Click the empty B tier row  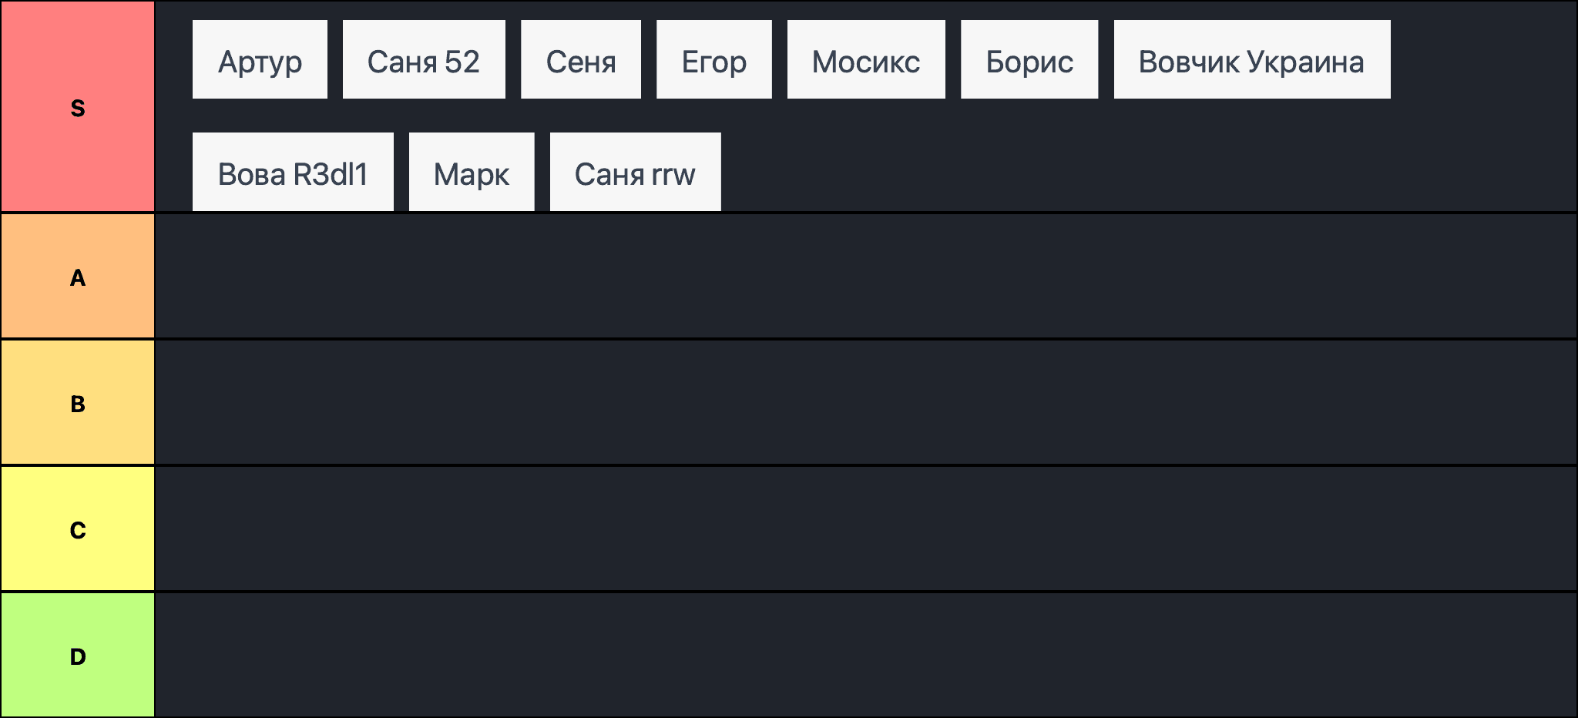(x=865, y=403)
